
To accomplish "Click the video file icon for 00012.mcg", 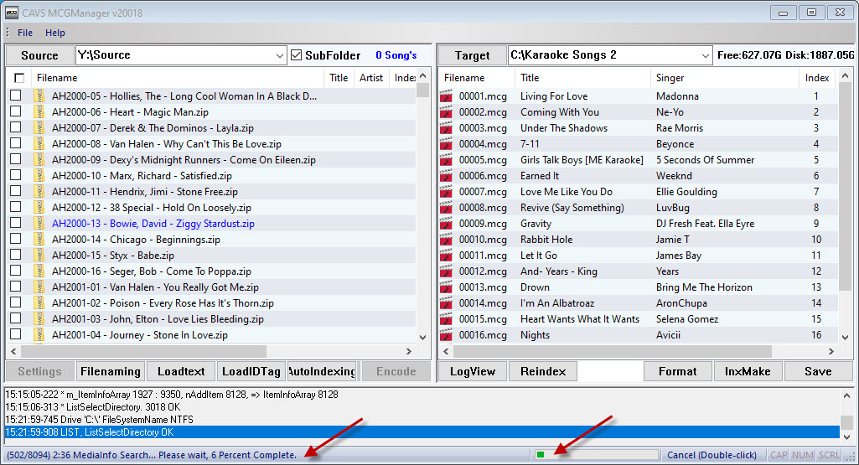I will (x=446, y=271).
